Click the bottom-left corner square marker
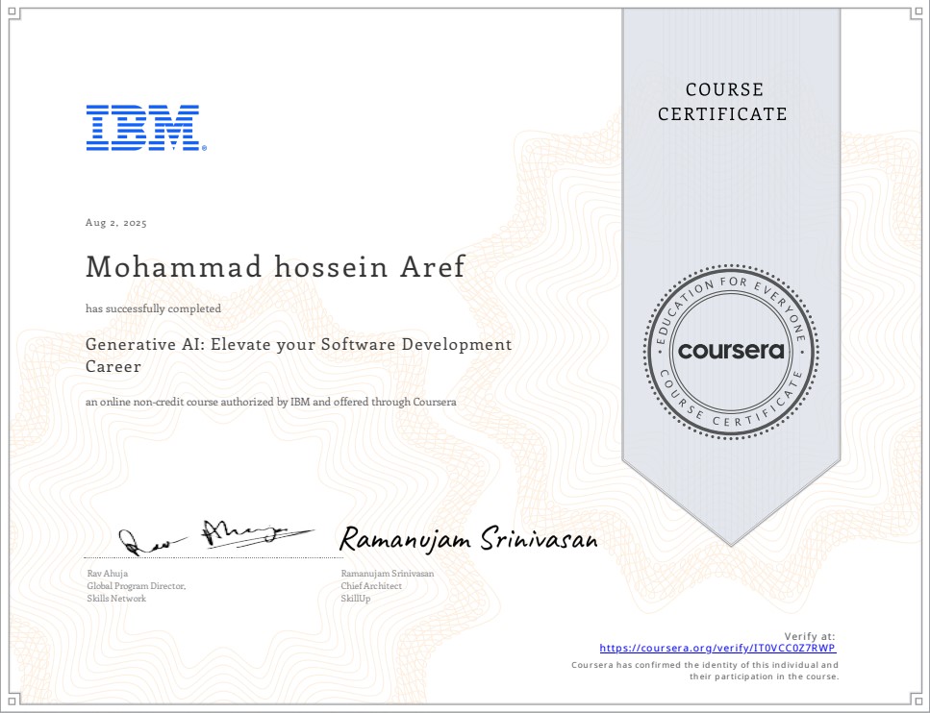This screenshot has height=713, width=930. 13,701
